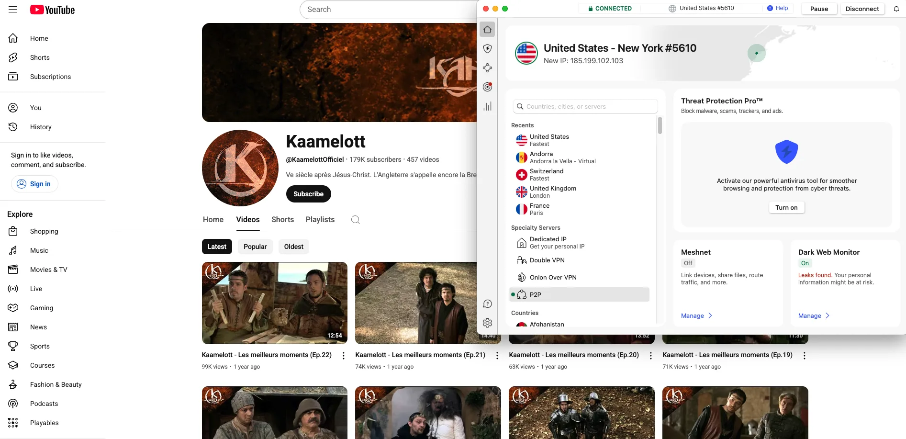Open more options for Ep.20 video
The height and width of the screenshot is (439, 906).
point(650,356)
